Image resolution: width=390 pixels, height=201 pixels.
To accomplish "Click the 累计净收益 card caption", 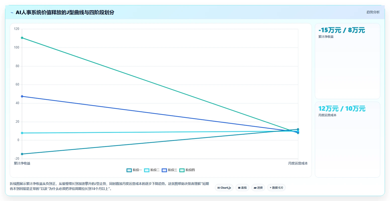I will tap(326, 37).
